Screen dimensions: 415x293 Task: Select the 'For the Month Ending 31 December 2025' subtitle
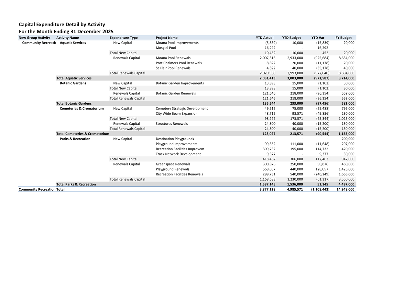point(66,32)
